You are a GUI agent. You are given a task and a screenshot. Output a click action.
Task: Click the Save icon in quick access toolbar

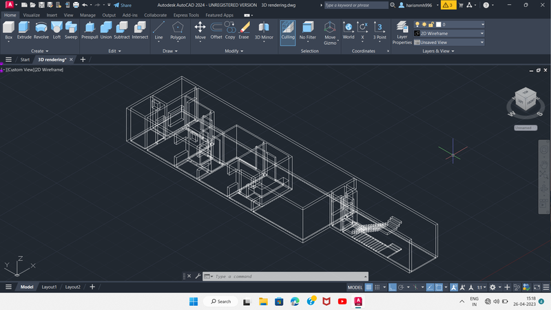41,5
